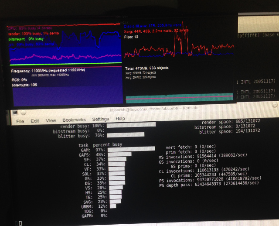Open the Edit menu
Viewport: 279px width, 226px height.
pyautogui.click(x=35, y=120)
